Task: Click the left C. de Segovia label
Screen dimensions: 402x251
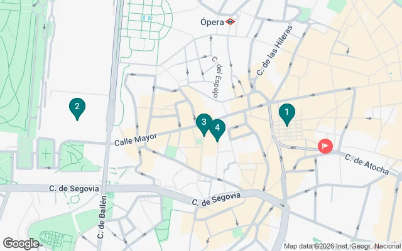Action: pos(74,189)
